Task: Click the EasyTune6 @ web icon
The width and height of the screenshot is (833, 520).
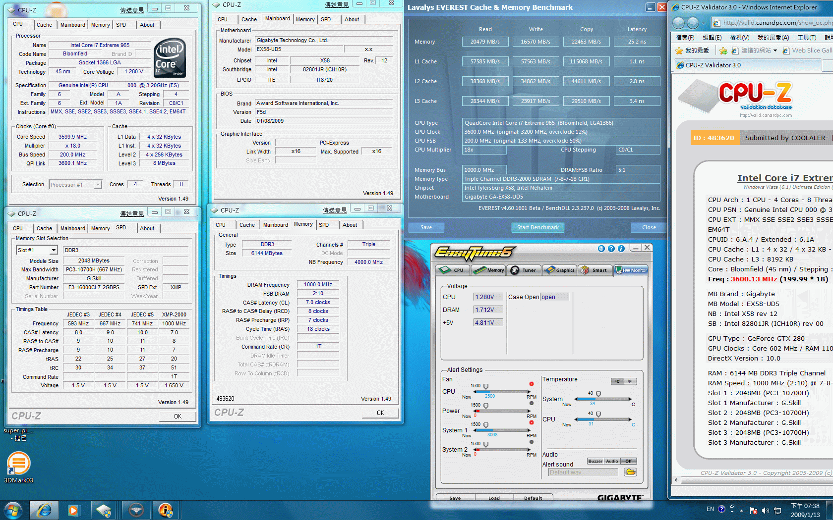Action: coord(601,249)
